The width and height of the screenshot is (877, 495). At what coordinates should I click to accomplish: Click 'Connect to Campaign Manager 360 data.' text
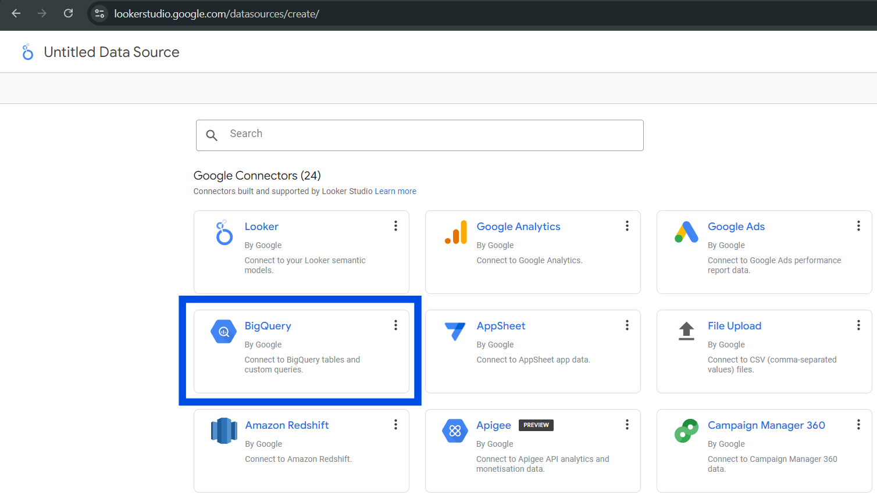pos(772,464)
